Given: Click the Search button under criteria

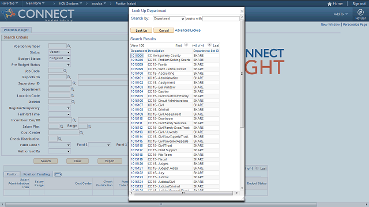Looking at the screenshot, I should pyautogui.click(x=46, y=161).
